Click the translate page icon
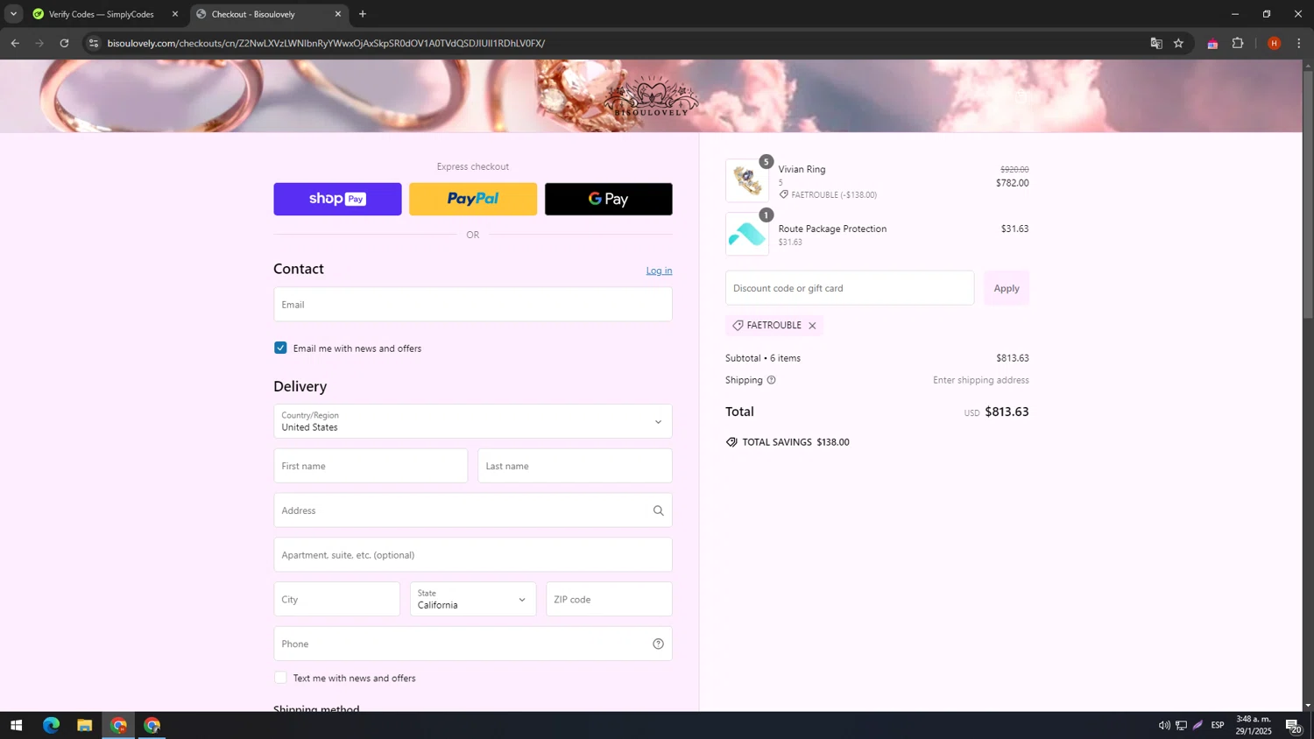The image size is (1314, 739). (1156, 43)
